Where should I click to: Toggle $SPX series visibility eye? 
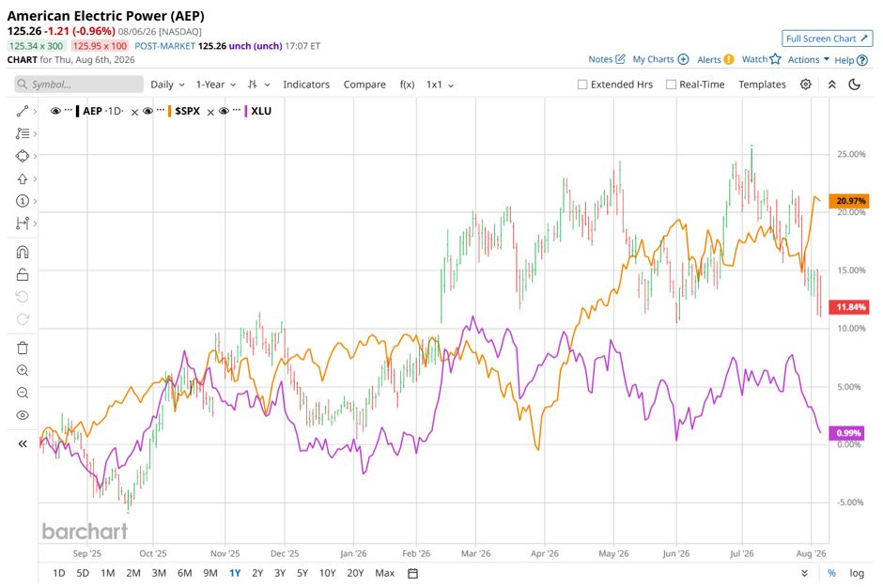coord(147,111)
